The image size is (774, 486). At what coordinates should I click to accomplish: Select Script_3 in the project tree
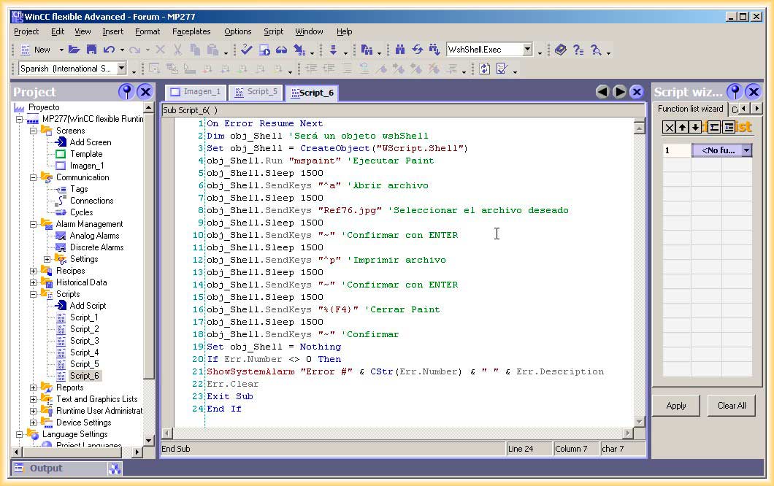coord(84,341)
